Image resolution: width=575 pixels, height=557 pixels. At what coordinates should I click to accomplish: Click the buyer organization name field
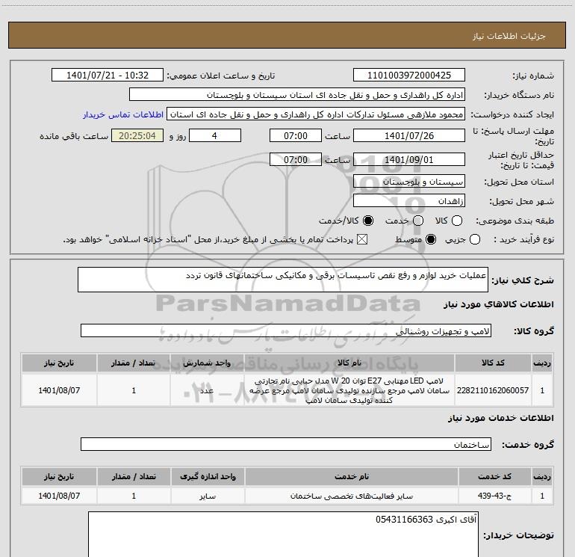(297, 95)
